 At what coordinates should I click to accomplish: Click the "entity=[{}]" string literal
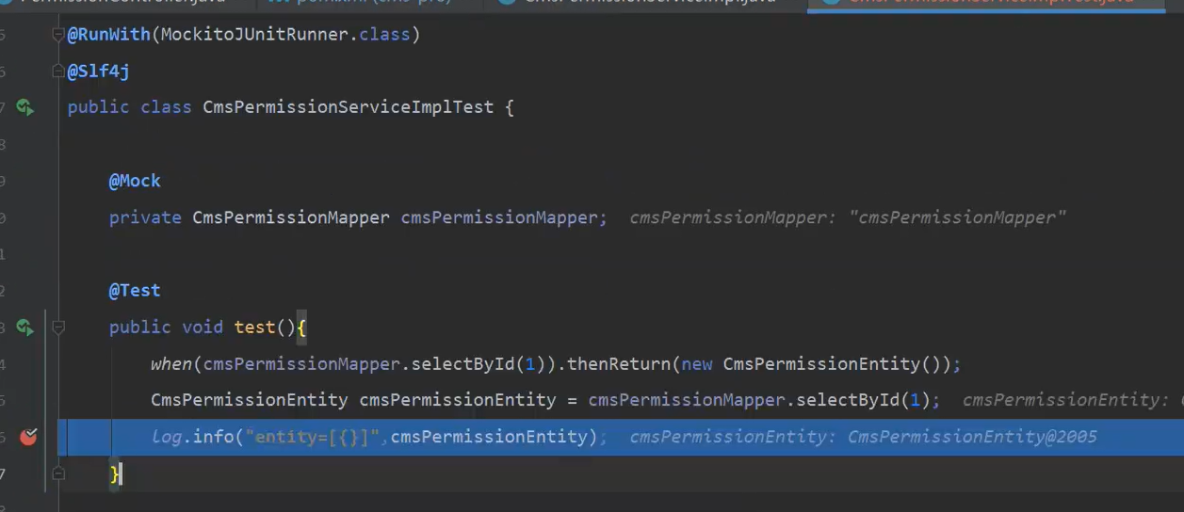point(316,437)
